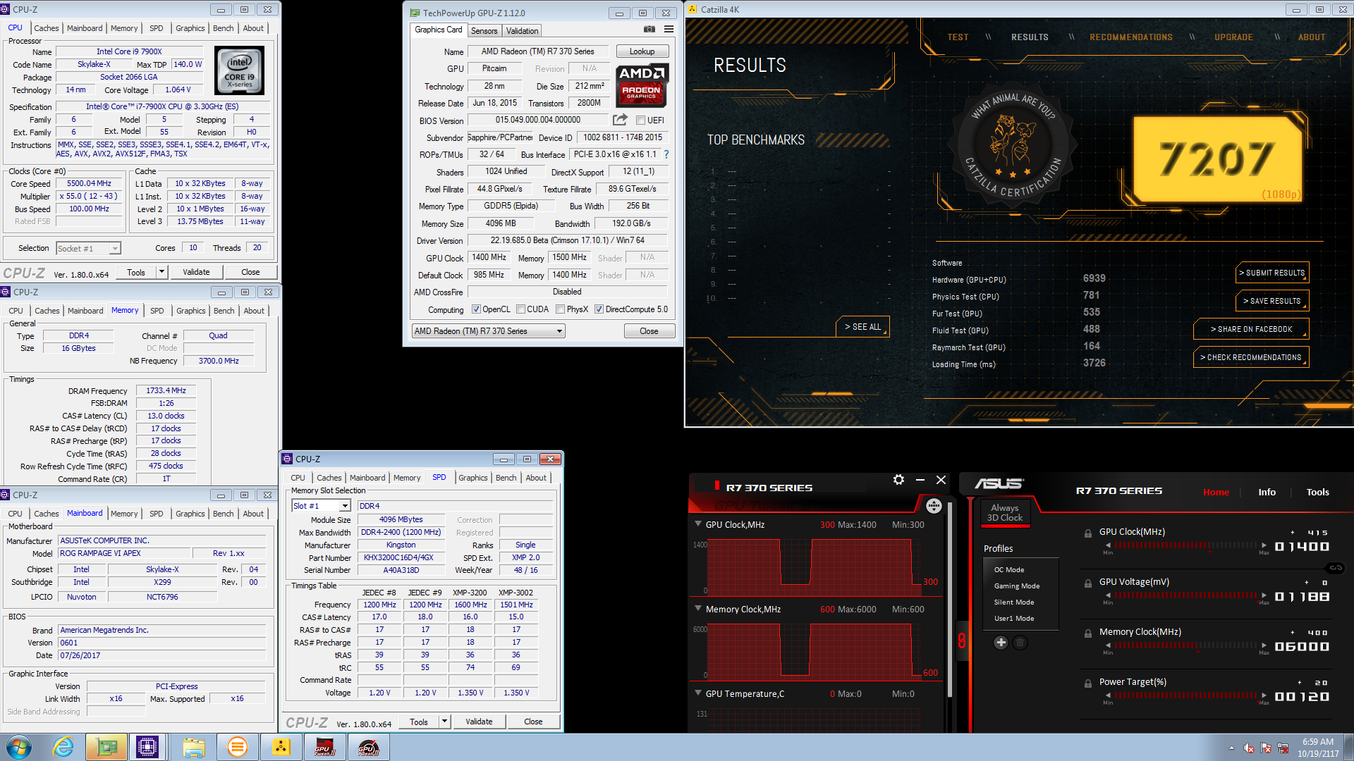
Task: Open Tools dropdown arrow in SPD CPU-Z window
Action: (444, 722)
